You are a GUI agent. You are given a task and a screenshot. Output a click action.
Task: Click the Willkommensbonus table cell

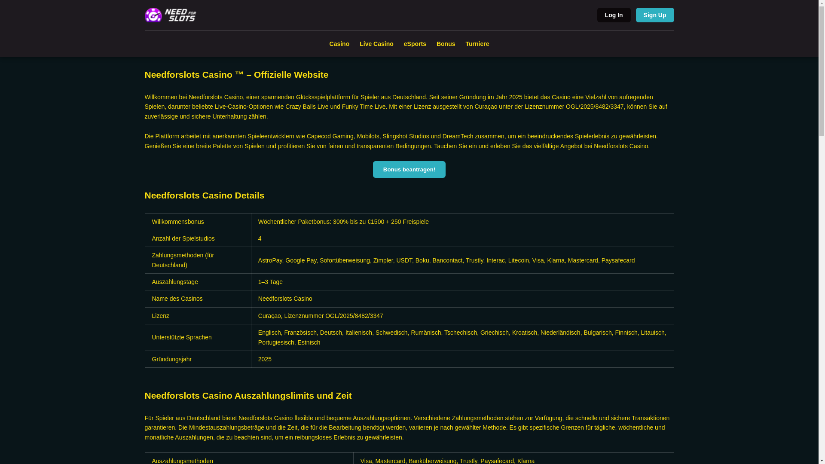pos(198,222)
